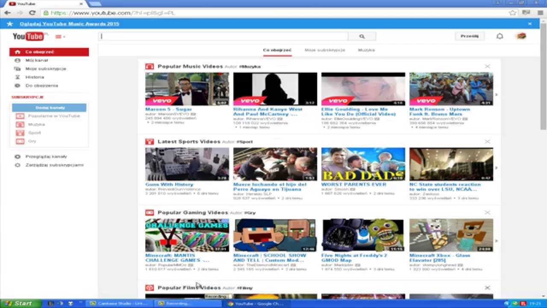Open the Minecraft MANTIS CHALLENGE GAMES thumbnail
547x308 pixels.
(187, 235)
